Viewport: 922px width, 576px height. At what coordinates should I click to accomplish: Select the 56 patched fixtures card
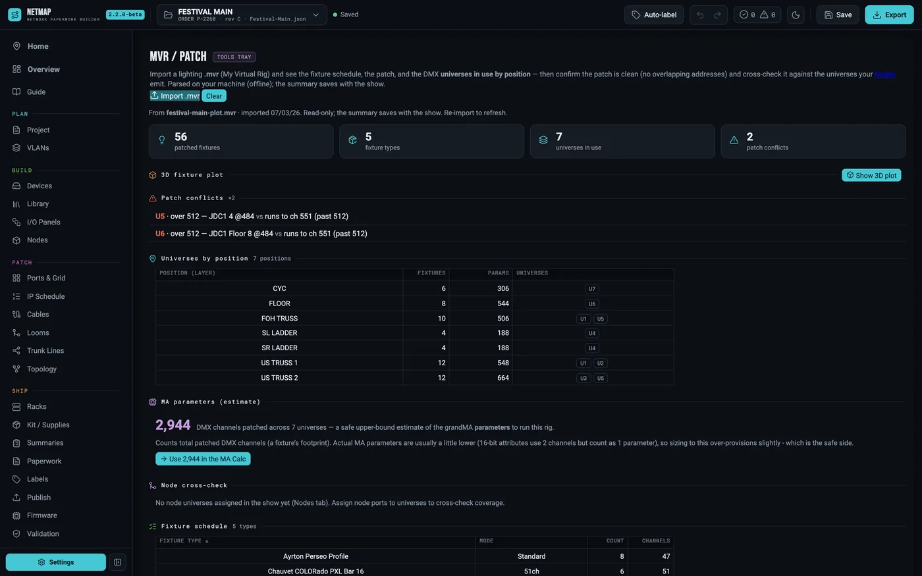(x=241, y=141)
